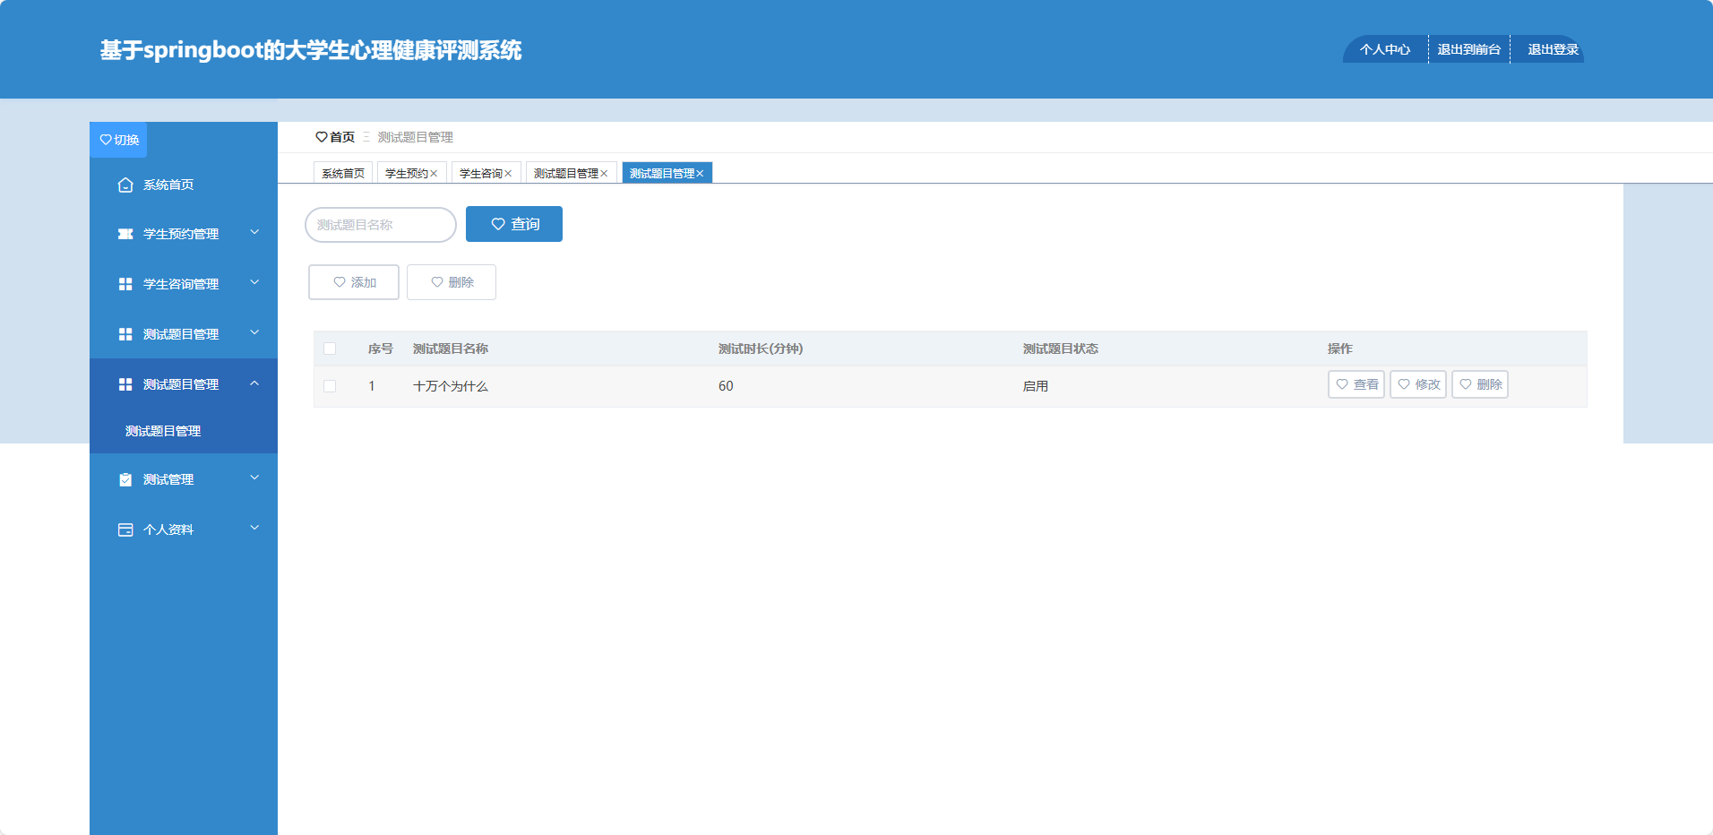Viewport: 1713px width, 835px height.
Task: Click the heart icon in the 首页 breadcrumb
Action: click(322, 137)
